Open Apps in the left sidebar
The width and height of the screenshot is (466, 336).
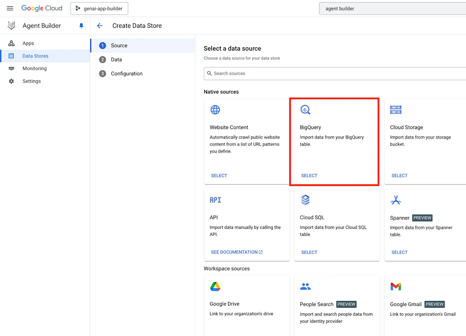tap(28, 43)
